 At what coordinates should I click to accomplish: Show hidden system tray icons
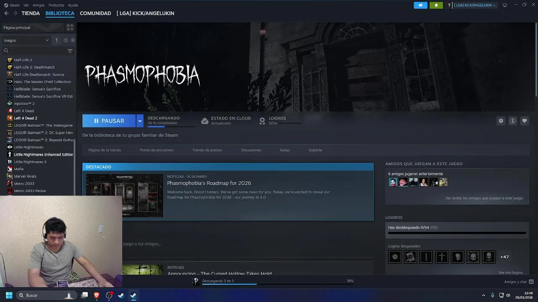click(x=483, y=295)
